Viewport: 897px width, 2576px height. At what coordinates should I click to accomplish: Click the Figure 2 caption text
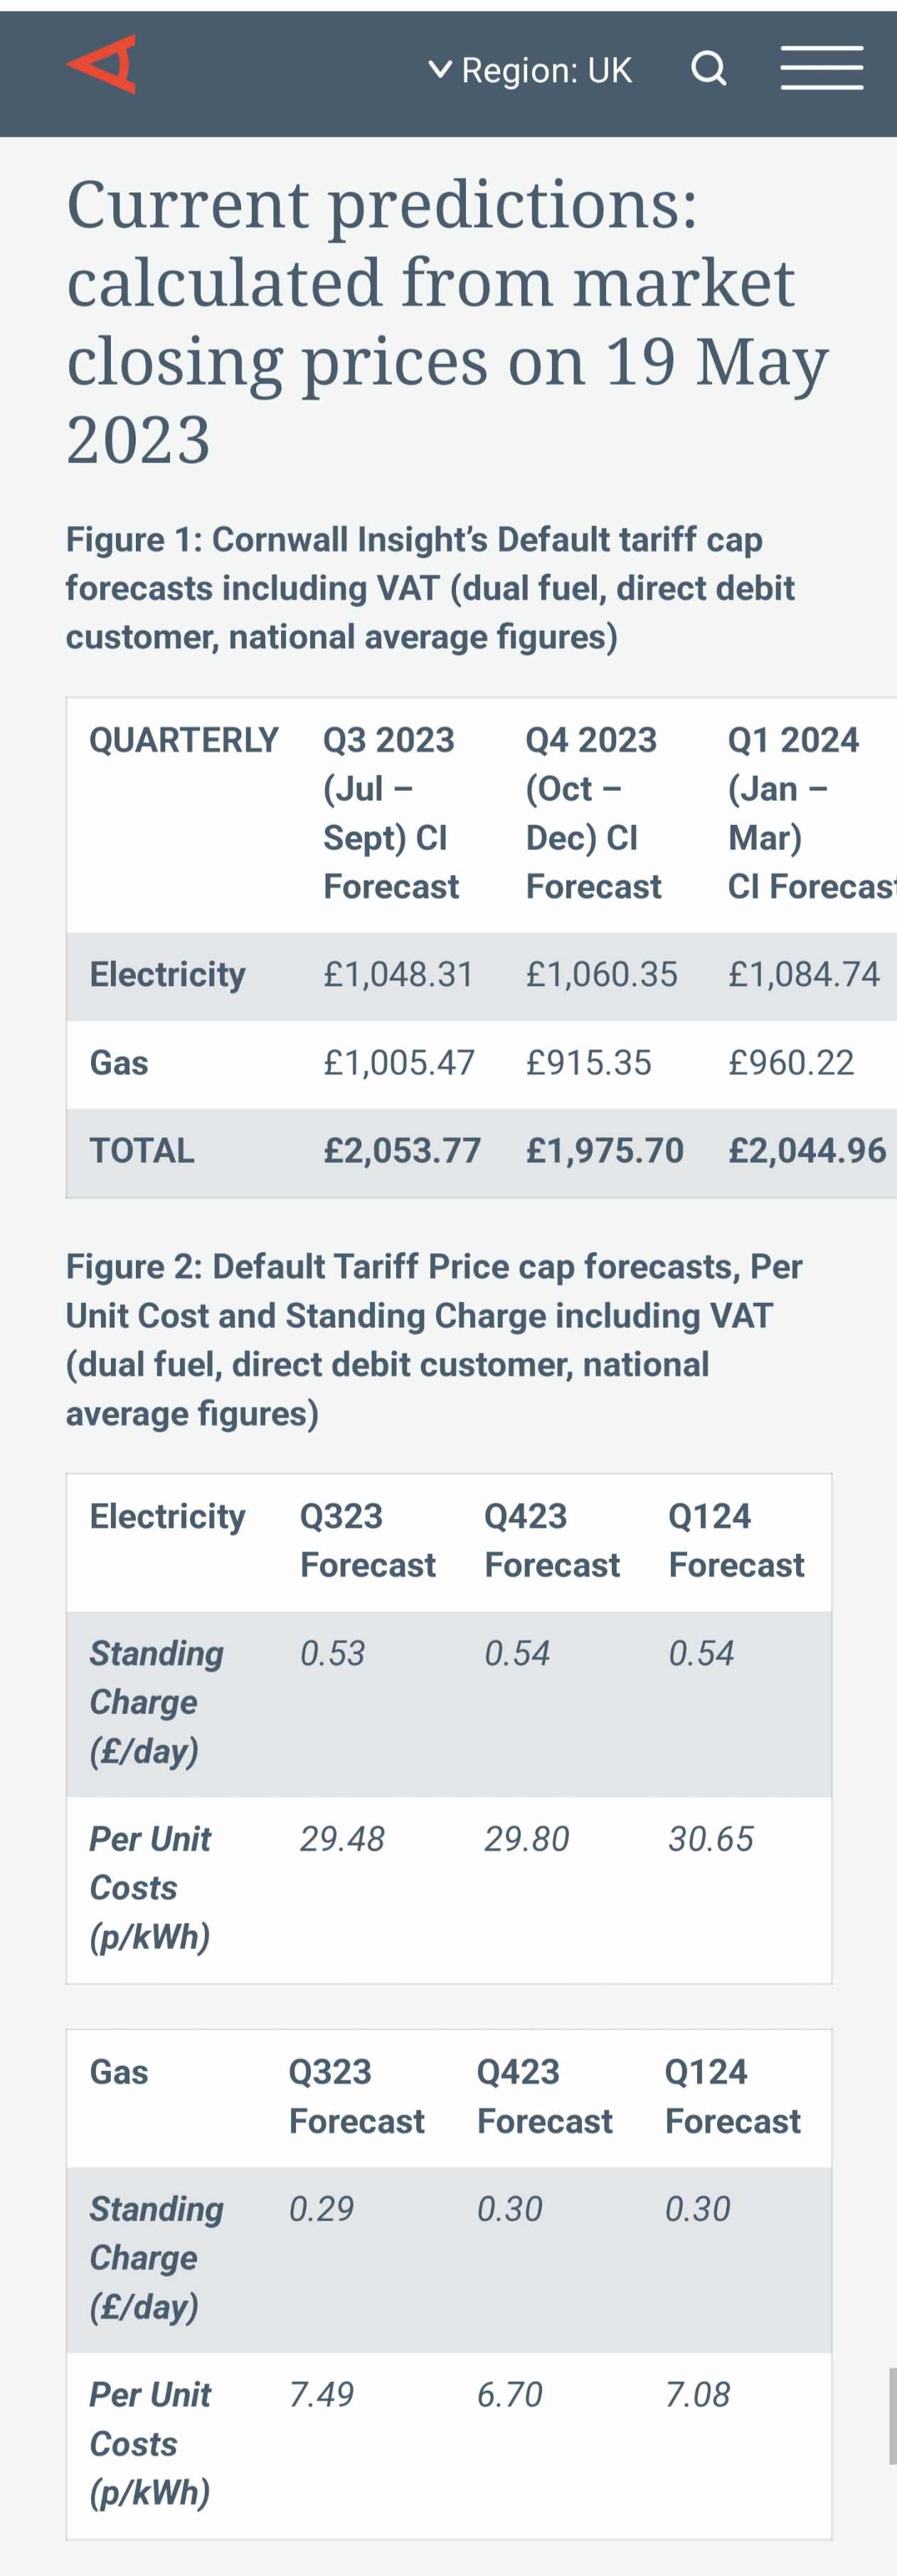434,1340
